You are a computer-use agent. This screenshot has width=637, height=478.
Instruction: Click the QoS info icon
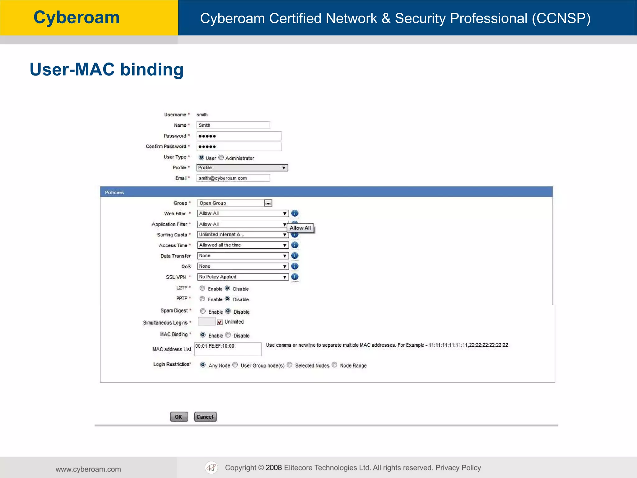point(295,266)
